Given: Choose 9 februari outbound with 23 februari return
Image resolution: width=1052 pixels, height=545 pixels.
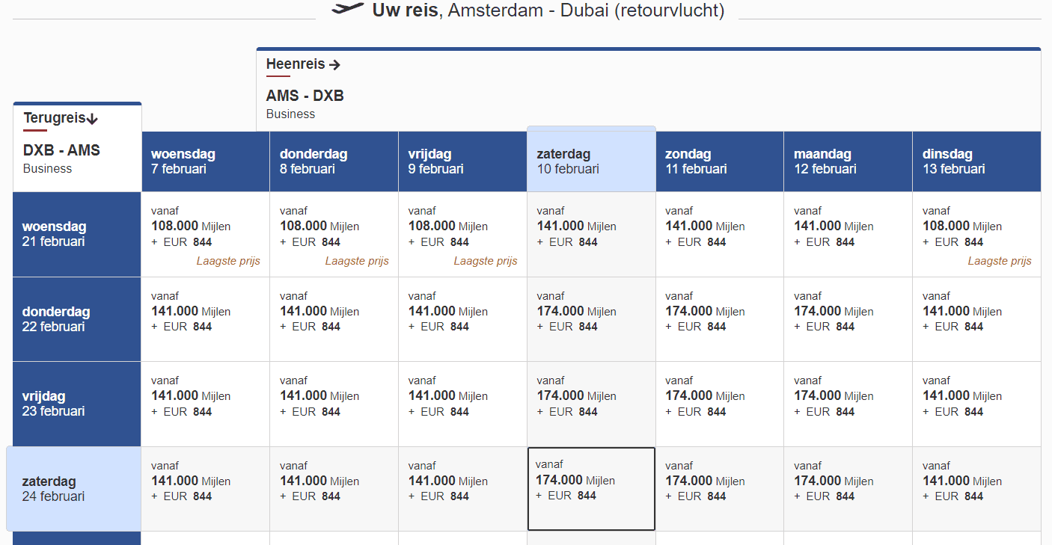Looking at the screenshot, I should (462, 404).
